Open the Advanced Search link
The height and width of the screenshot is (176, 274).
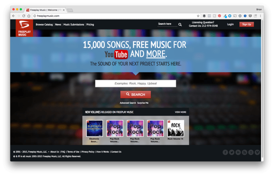[x=128, y=103]
